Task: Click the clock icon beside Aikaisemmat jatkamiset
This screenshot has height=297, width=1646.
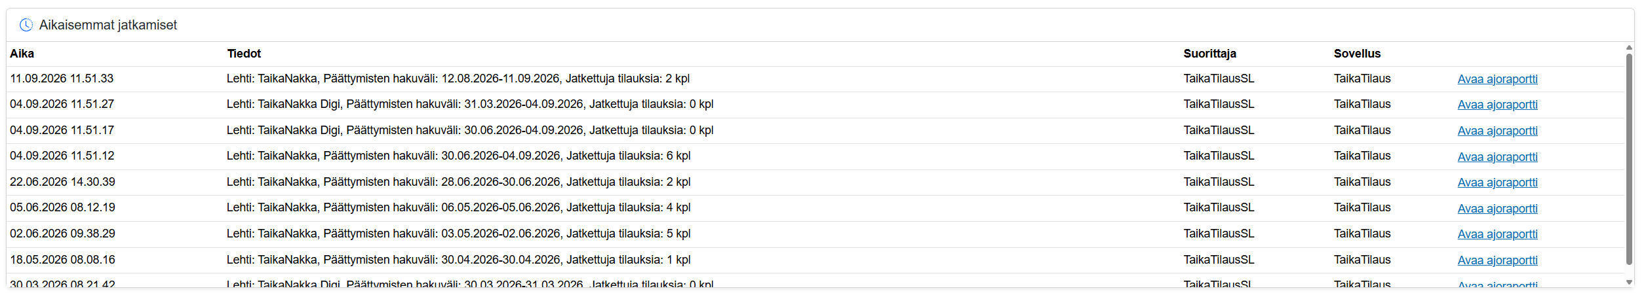Action: (x=26, y=25)
